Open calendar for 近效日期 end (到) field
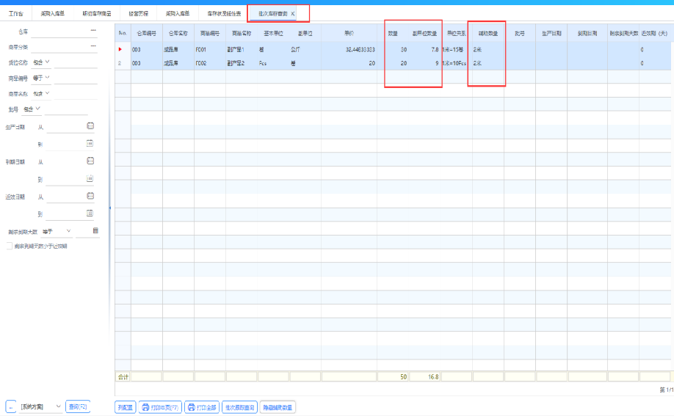674x416 pixels. [x=90, y=214]
